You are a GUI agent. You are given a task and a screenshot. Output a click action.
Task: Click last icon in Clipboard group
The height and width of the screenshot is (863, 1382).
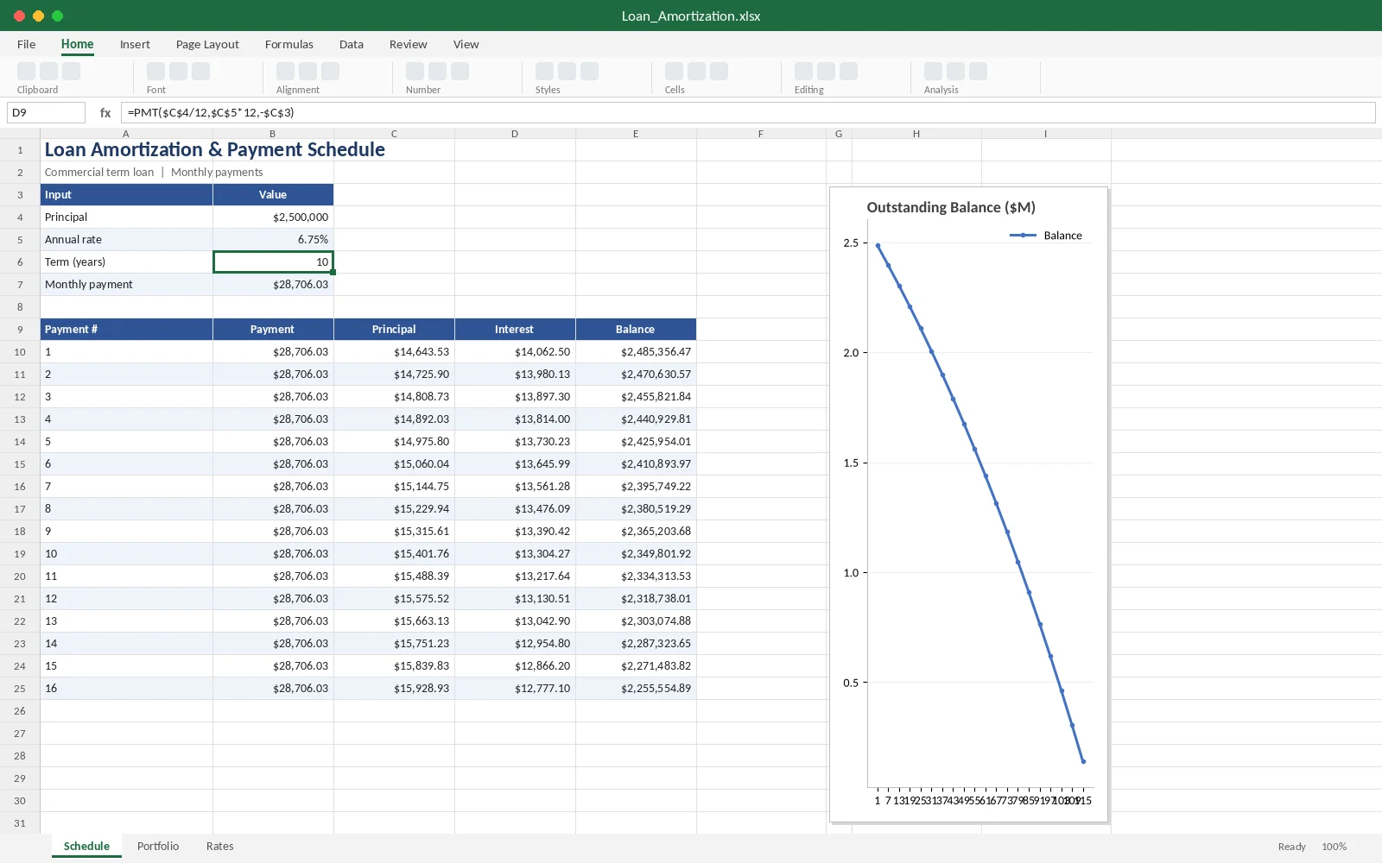(x=72, y=72)
